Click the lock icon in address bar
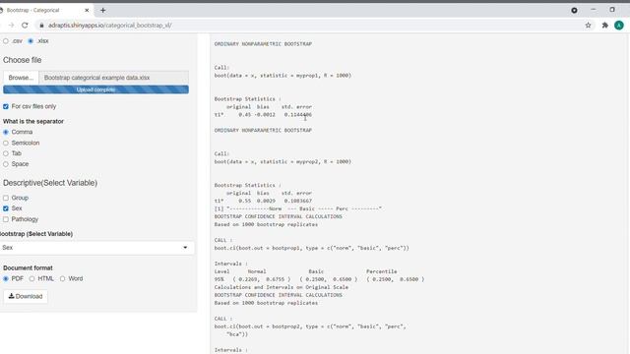Screen dimensions: 630x354 click(x=41, y=26)
